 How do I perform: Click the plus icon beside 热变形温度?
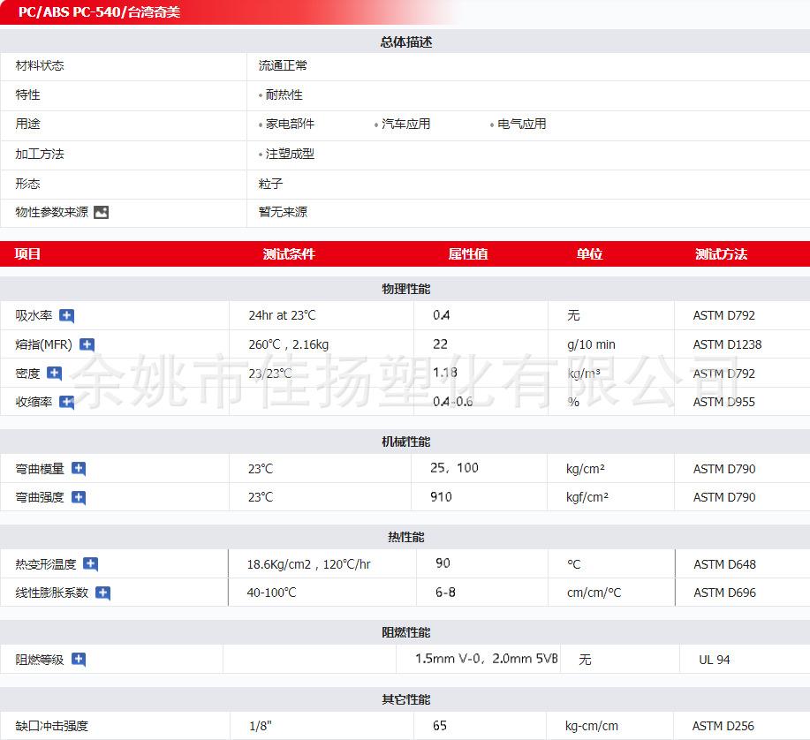click(x=90, y=564)
